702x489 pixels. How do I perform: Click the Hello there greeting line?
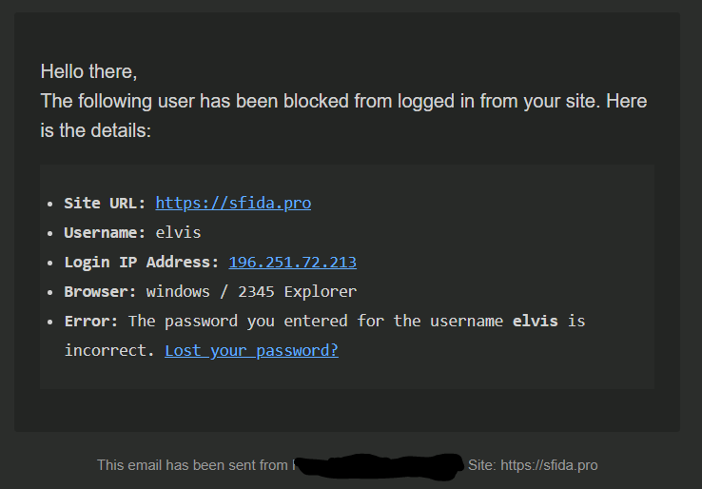(x=88, y=71)
